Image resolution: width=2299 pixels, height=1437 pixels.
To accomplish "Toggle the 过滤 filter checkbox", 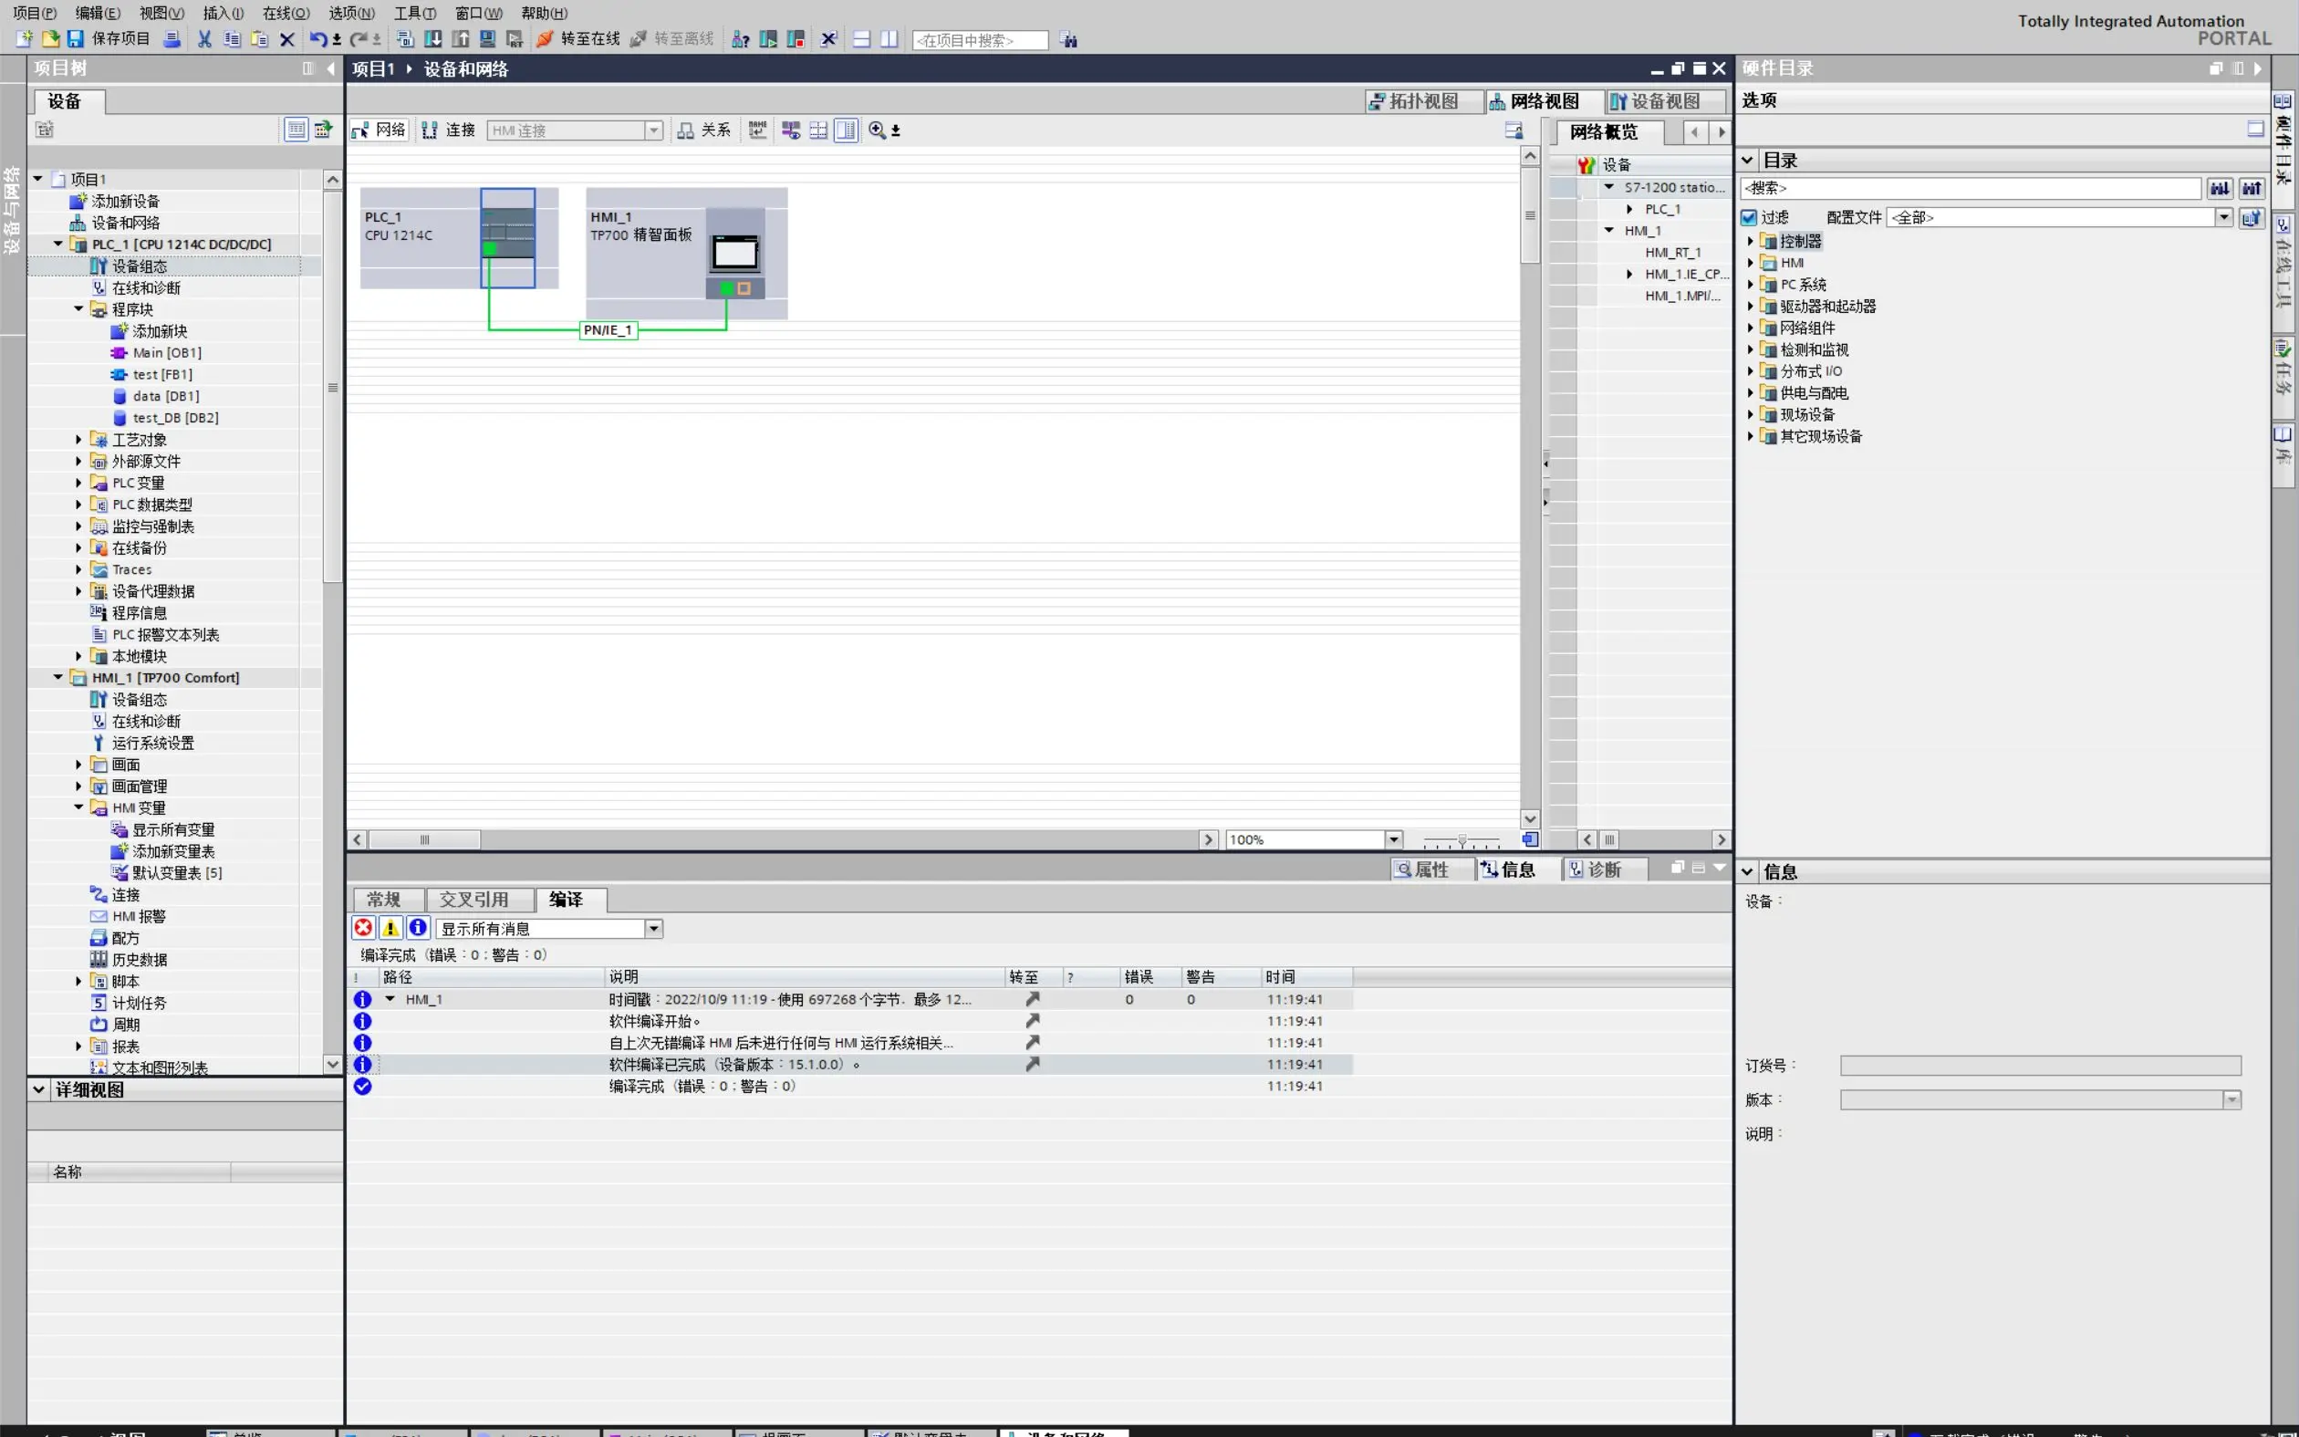I will pos(1749,218).
